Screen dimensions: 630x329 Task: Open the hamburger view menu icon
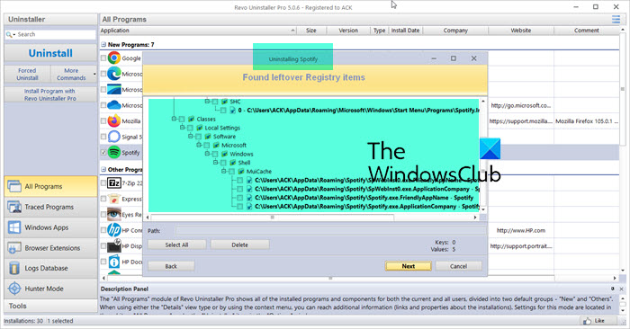(x=616, y=19)
